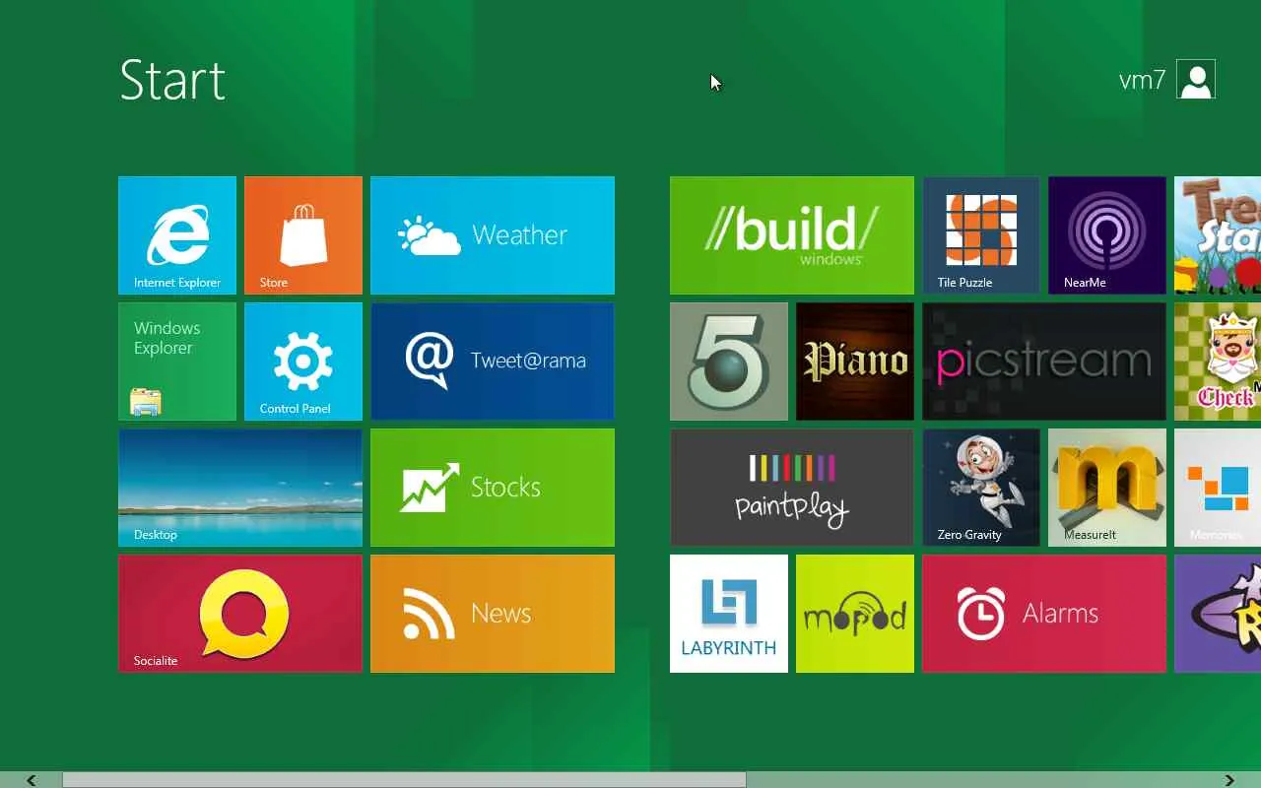The width and height of the screenshot is (1261, 788).
Task: Open the Alarms clock tile
Action: click(1044, 614)
